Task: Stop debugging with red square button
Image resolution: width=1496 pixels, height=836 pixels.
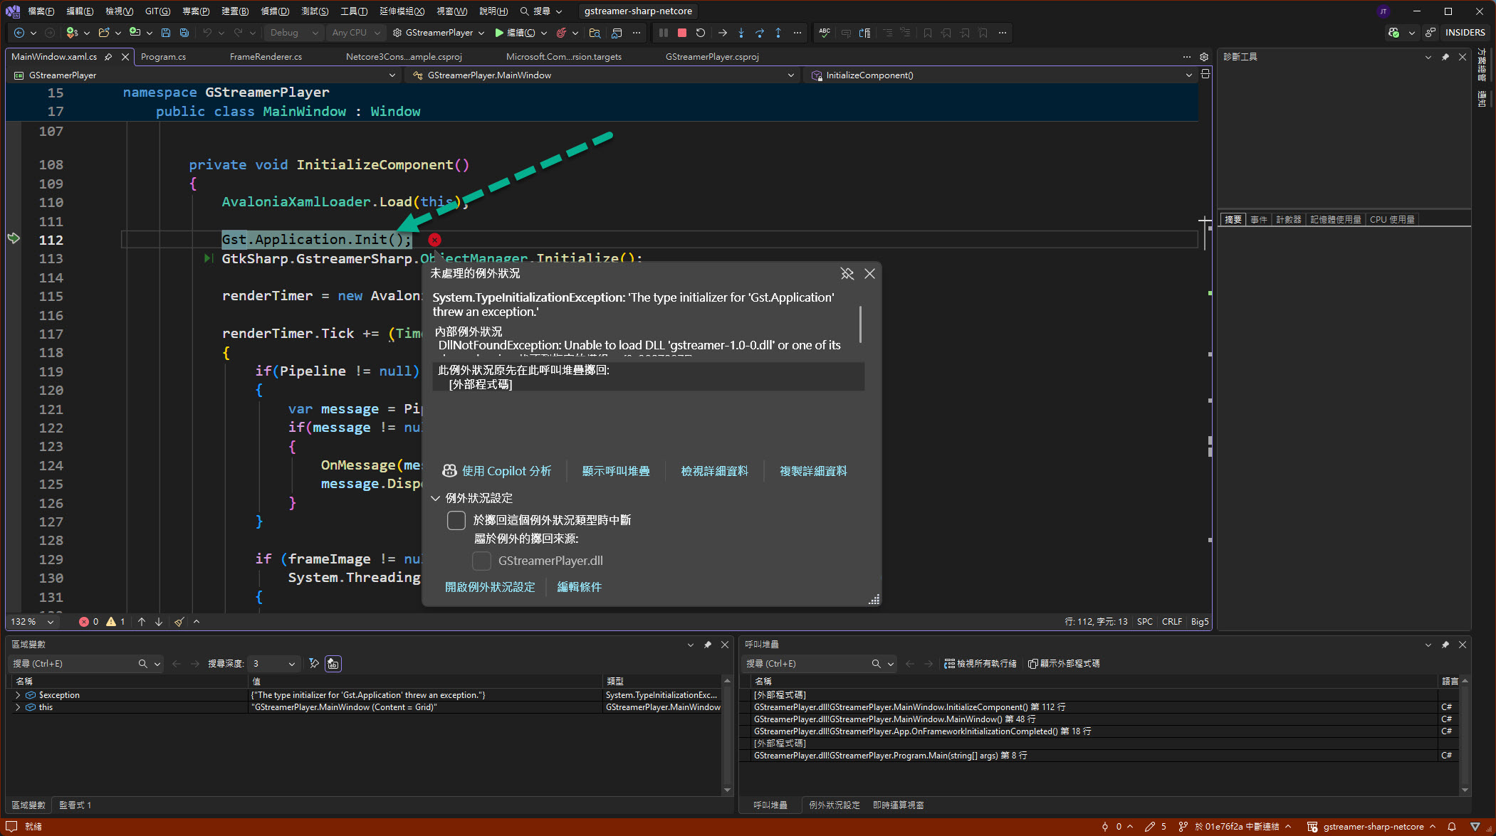Action: 681,33
